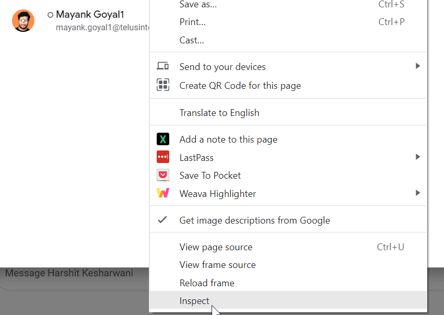The width and height of the screenshot is (444, 315).
Task: Click the Print... menu entry
Action: pyautogui.click(x=192, y=22)
